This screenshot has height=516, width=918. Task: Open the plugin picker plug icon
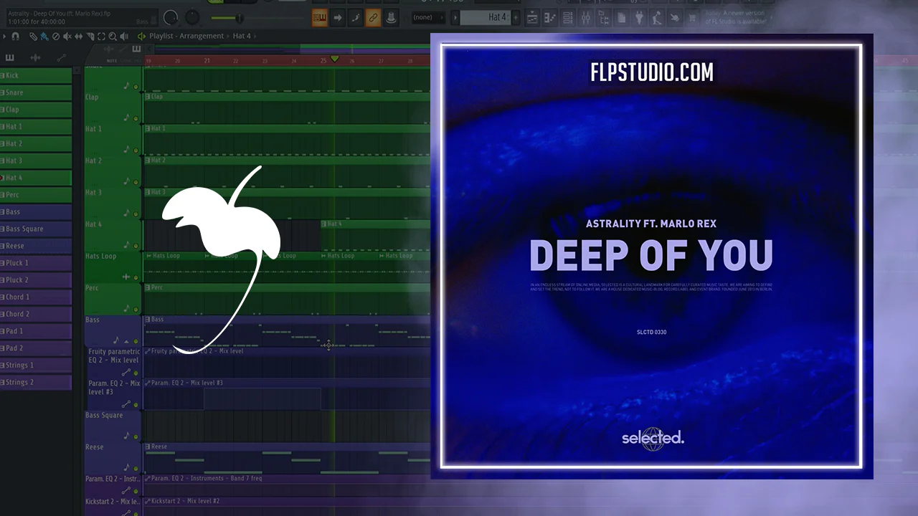[x=640, y=18]
